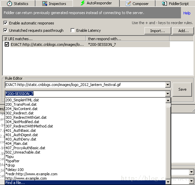Click the EXACT URI text field
The width and height of the screenshot is (195, 185).
point(85,85)
